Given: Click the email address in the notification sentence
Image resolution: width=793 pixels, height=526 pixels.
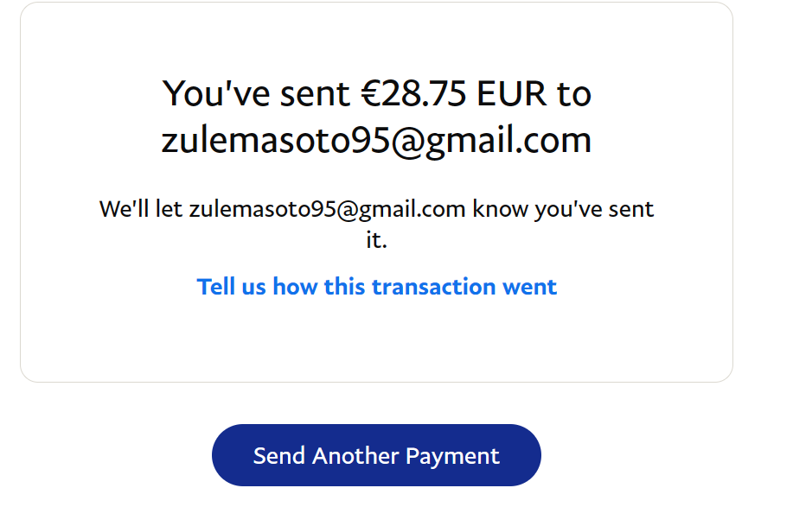Looking at the screenshot, I should click(x=327, y=210).
